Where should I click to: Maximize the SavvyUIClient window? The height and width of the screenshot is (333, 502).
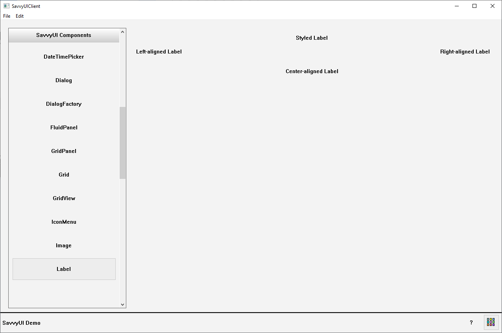tap(474, 6)
